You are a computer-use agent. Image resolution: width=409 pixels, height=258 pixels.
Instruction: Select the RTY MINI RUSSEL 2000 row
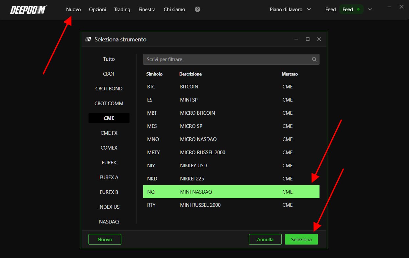pyautogui.click(x=231, y=205)
